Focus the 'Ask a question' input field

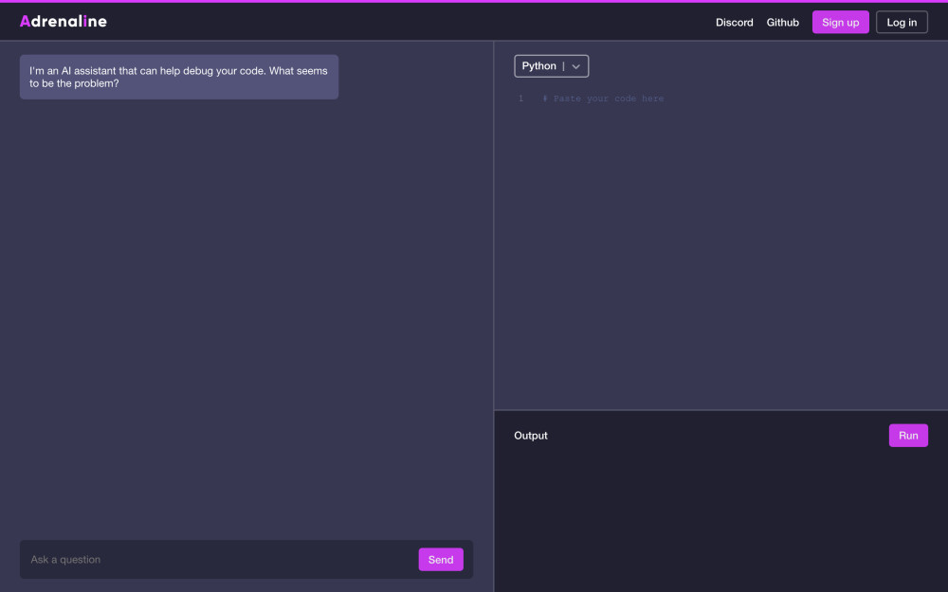218,560
